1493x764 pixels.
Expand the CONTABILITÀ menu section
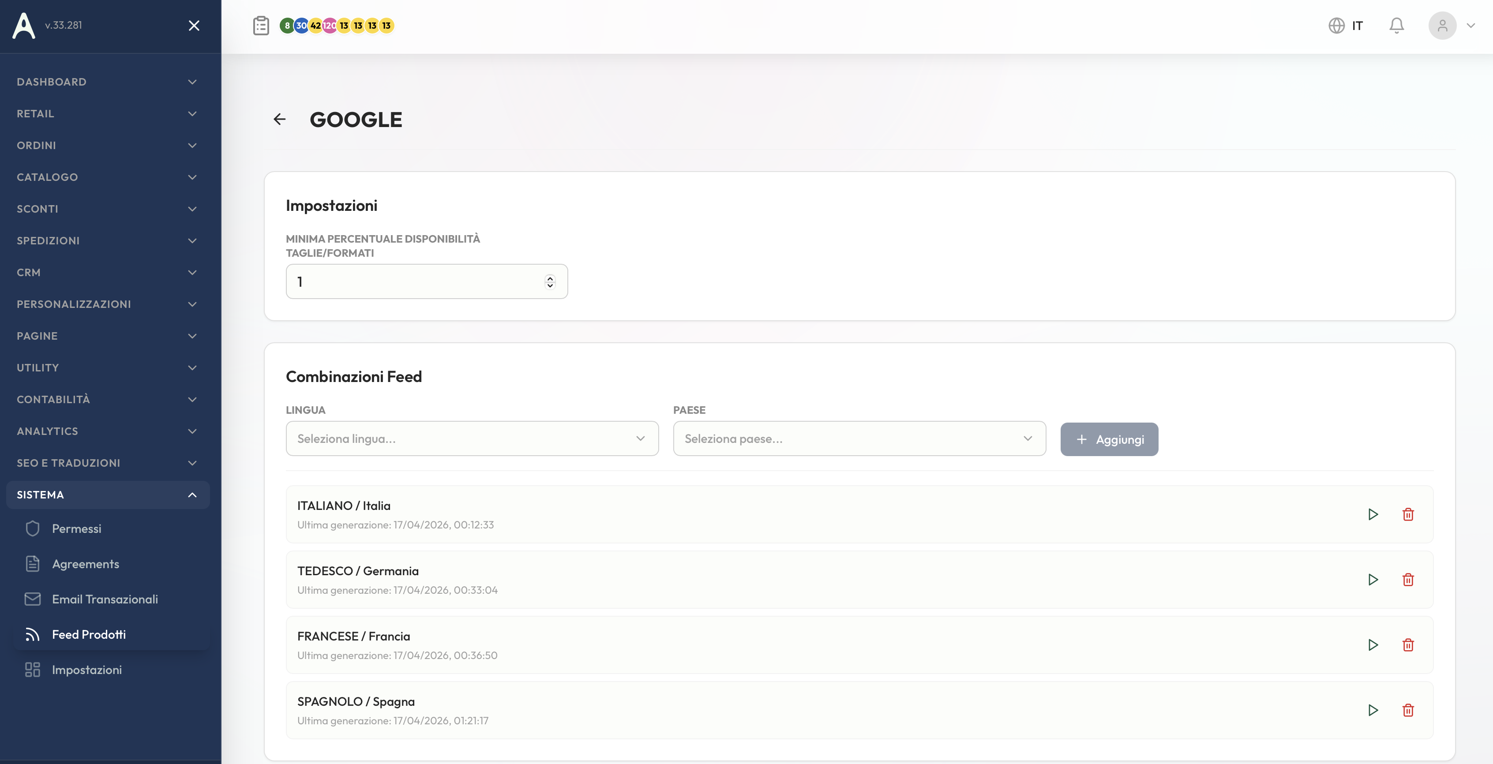click(x=108, y=399)
